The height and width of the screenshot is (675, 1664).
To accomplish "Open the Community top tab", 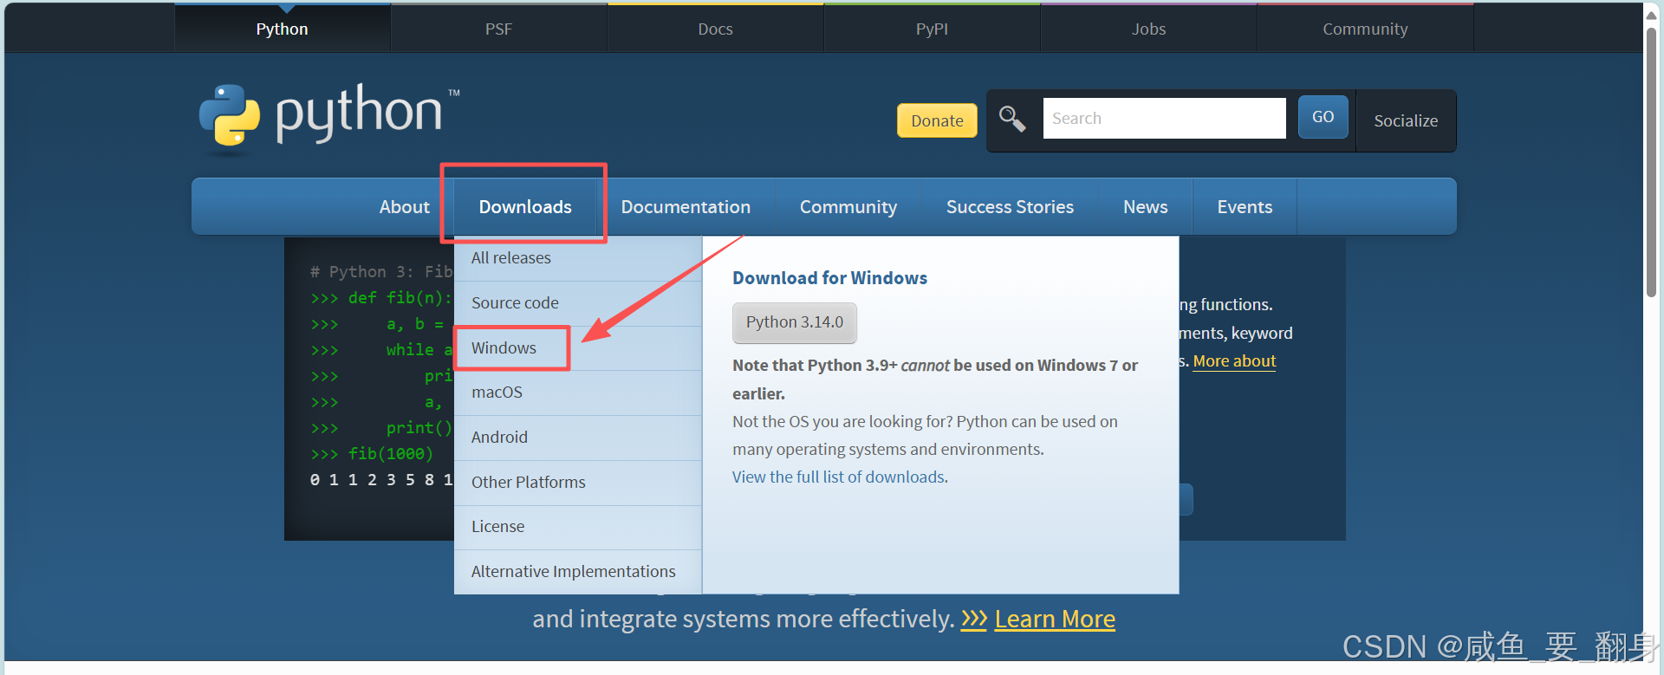I will point(1366,29).
